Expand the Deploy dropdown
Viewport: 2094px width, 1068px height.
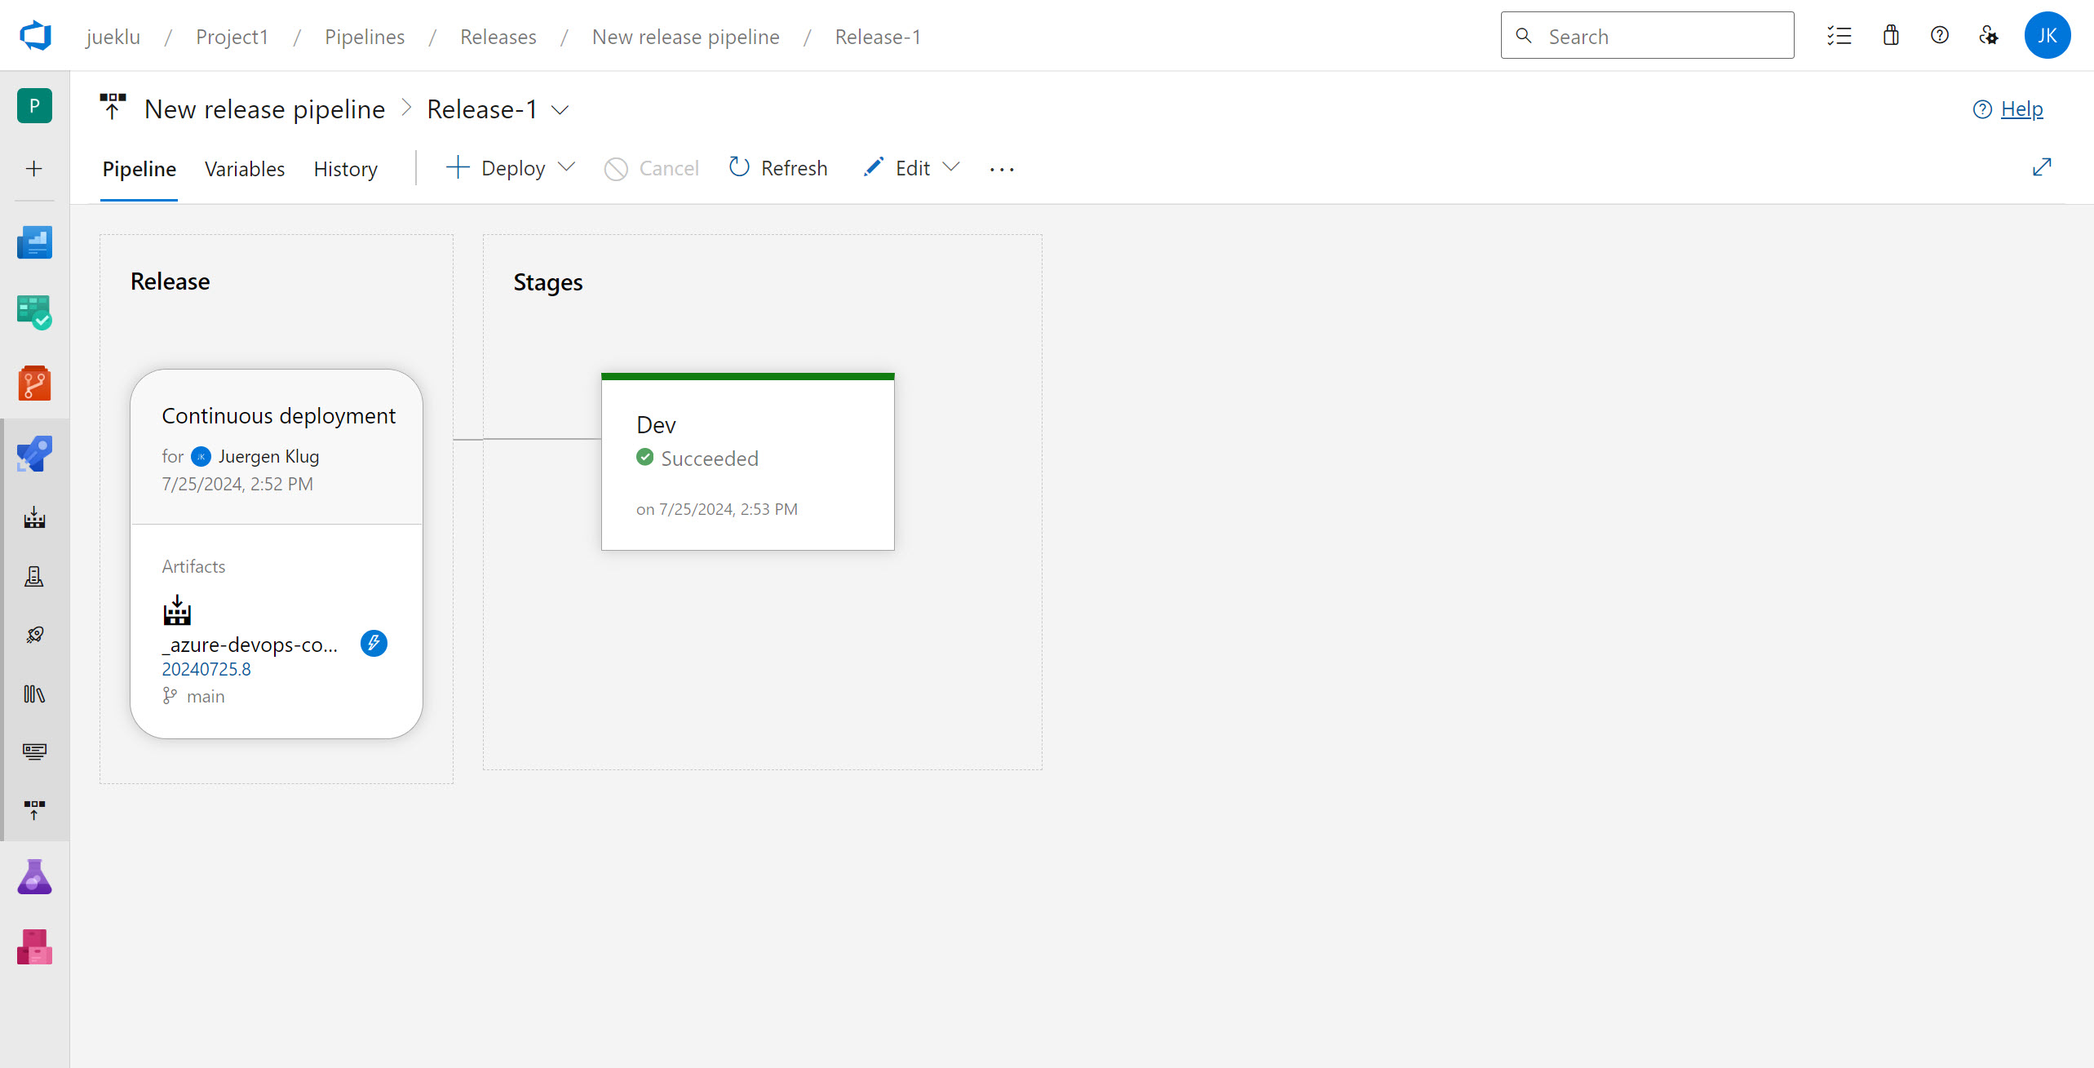pyautogui.click(x=567, y=167)
